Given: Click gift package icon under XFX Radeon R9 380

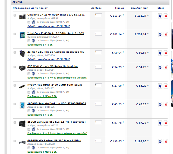Looking at the screenshot, I should click(33, 148).
